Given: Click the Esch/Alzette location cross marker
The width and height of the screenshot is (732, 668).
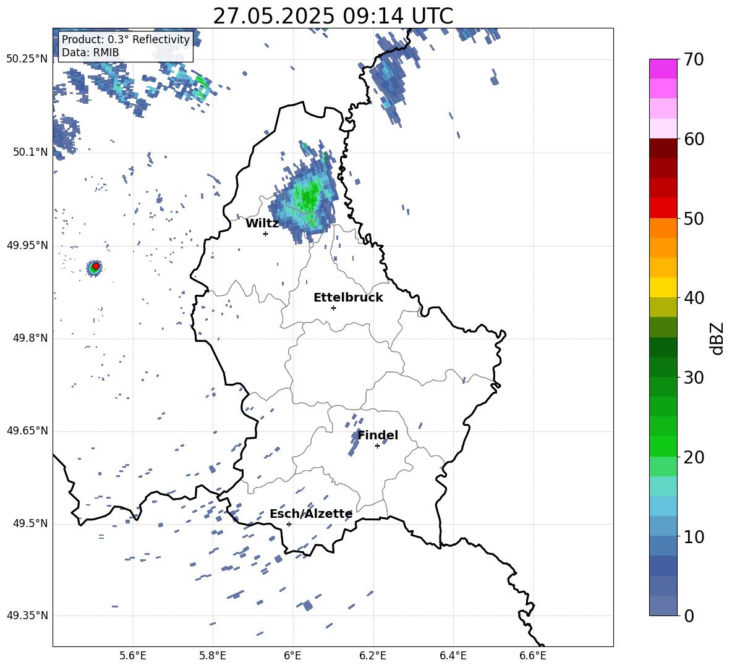Looking at the screenshot, I should [289, 524].
